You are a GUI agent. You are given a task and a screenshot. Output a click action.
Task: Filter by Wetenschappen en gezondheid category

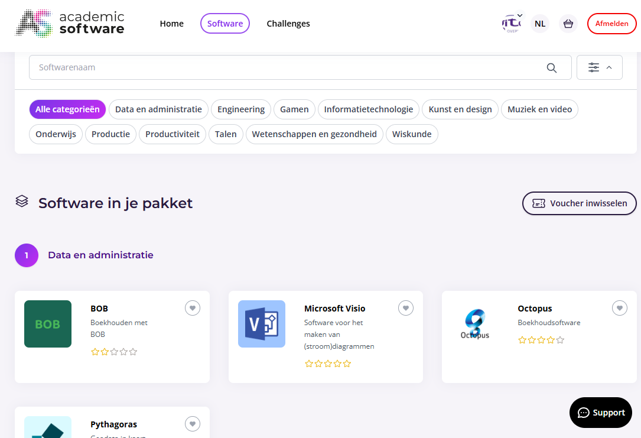314,134
